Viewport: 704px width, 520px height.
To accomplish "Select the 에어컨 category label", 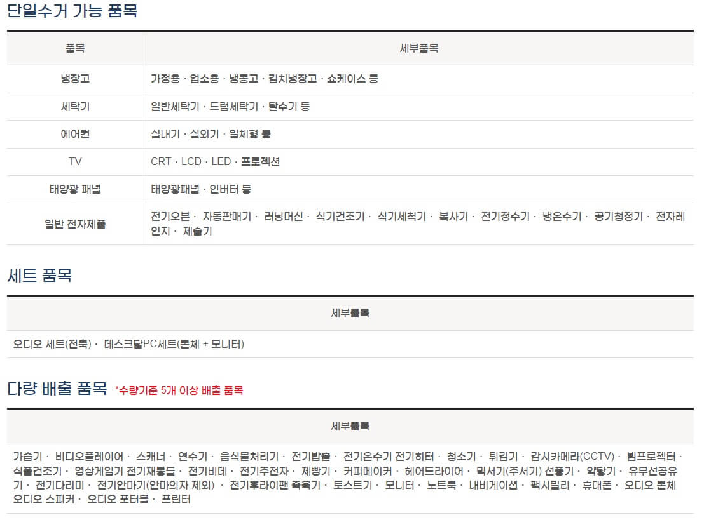I will 74,134.
